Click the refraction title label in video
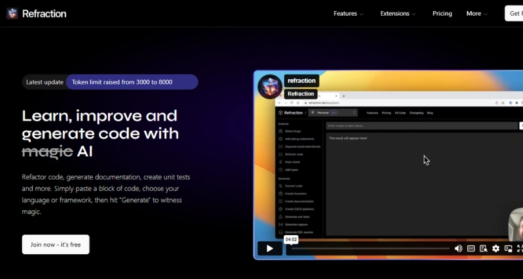Viewport: 523px width, 279px height. pos(301,81)
